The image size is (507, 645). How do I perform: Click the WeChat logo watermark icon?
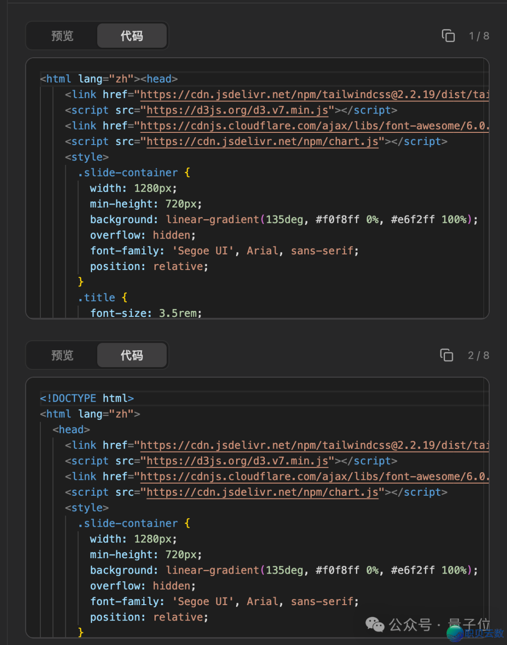(375, 624)
